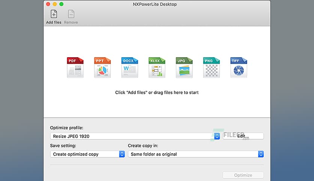The height and width of the screenshot is (181, 314).
Task: Select the DOCX file type icon
Action: 130,67
